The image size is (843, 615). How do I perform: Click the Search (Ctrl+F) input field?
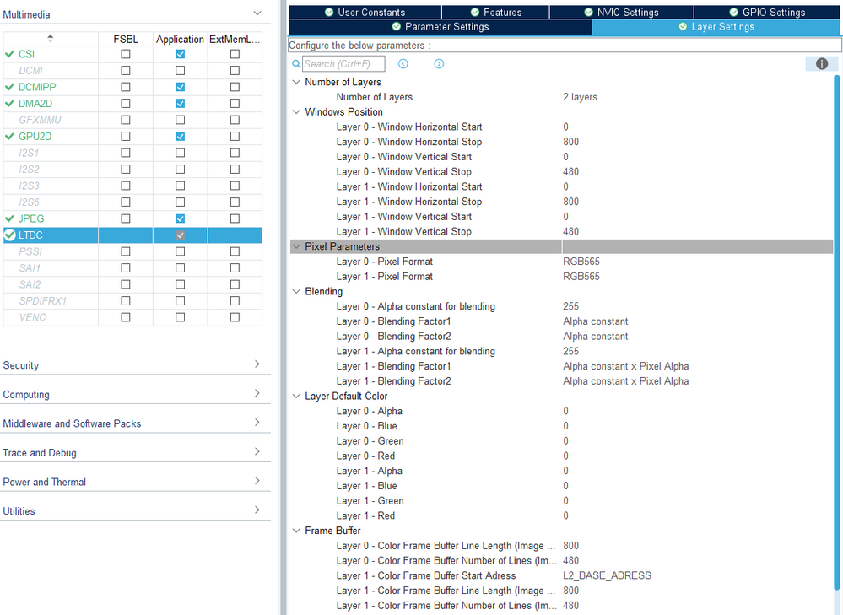[342, 63]
